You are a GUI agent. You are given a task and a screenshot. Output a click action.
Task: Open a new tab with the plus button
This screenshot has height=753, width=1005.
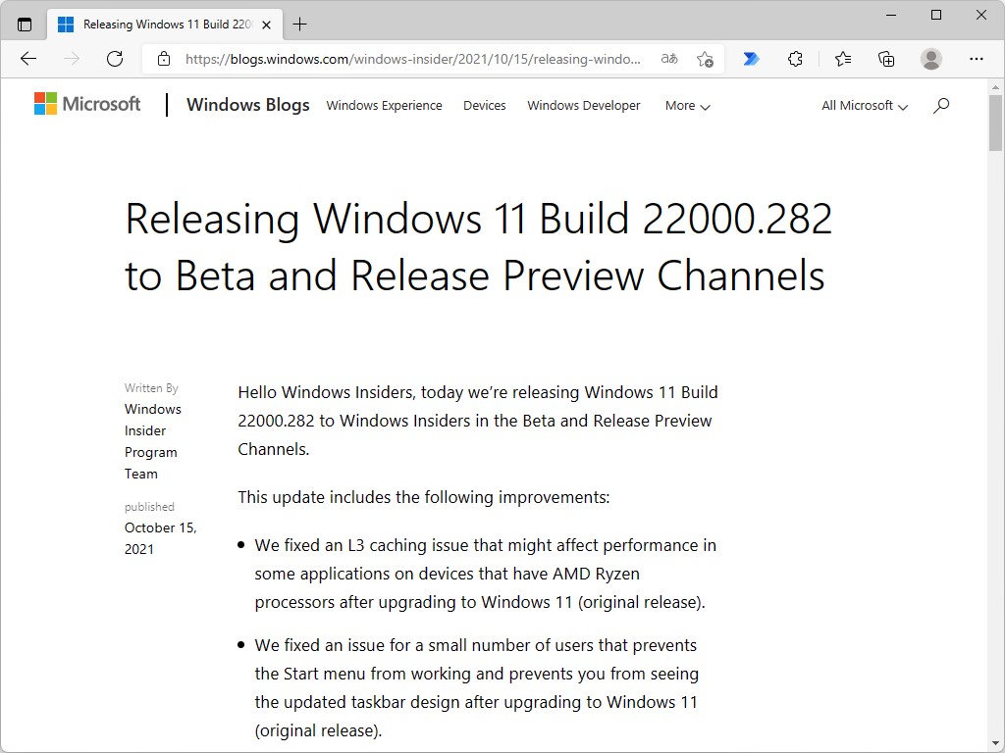click(x=300, y=24)
